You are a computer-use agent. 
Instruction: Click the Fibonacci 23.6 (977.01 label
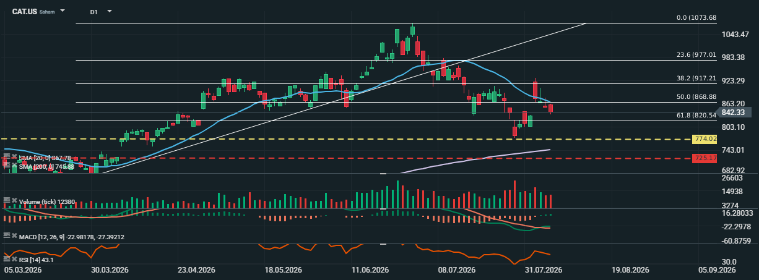click(x=696, y=54)
